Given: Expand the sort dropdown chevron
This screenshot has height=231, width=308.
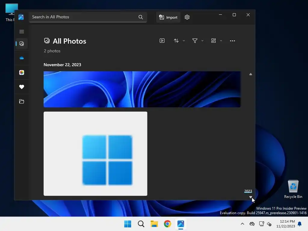Looking at the screenshot, I should 184,41.
